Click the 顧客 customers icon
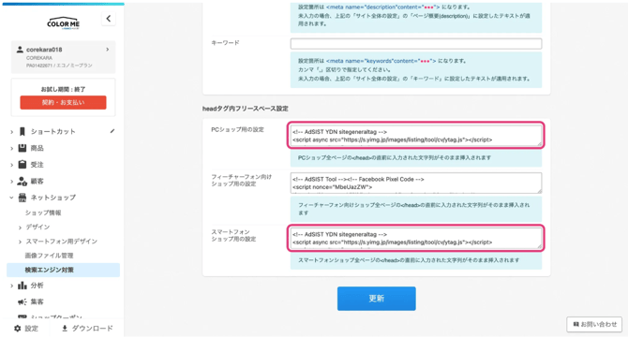Viewport: 628px width, 338px height. [22, 182]
